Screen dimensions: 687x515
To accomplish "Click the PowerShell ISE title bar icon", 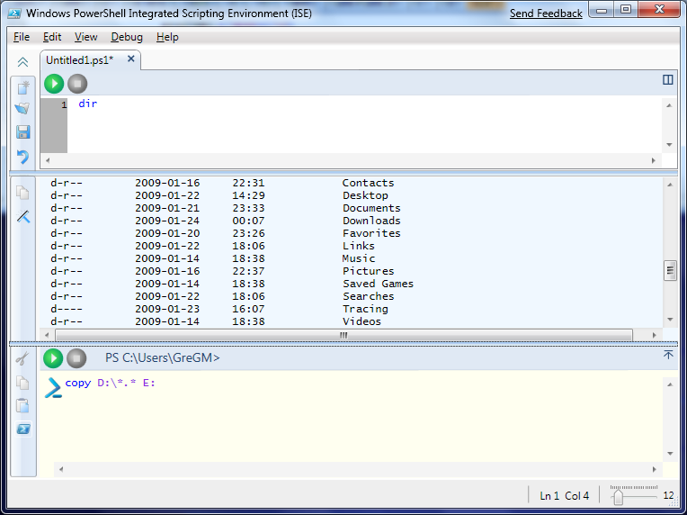I will (x=14, y=14).
